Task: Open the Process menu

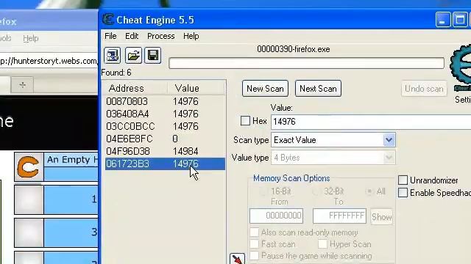Action: click(160, 36)
